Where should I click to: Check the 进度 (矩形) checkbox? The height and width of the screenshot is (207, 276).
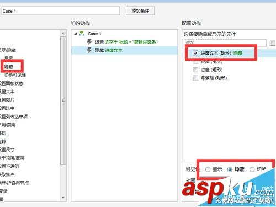(x=195, y=70)
